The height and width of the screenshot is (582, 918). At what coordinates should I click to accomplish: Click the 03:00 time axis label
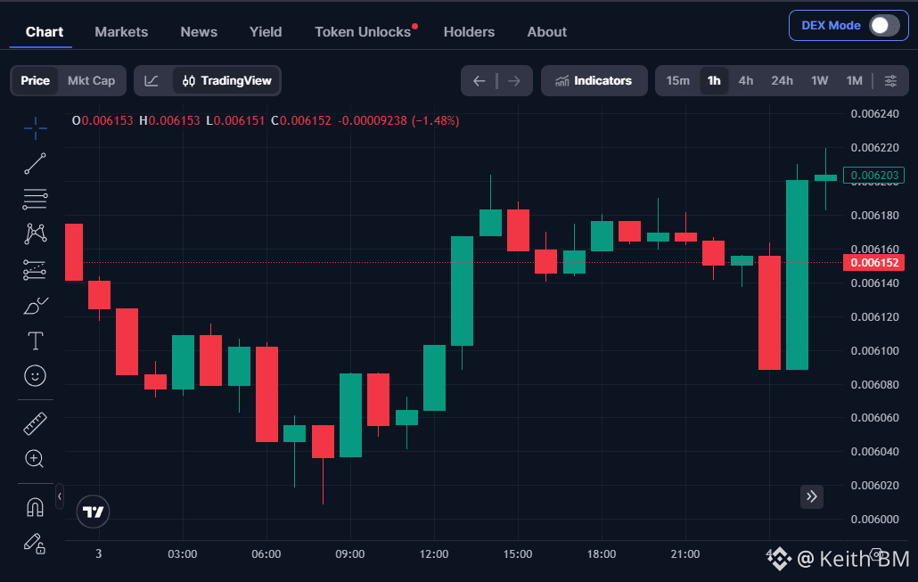pyautogui.click(x=183, y=553)
